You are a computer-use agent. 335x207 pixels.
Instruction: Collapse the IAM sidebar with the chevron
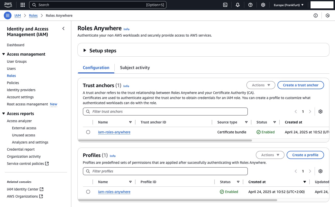63,29
